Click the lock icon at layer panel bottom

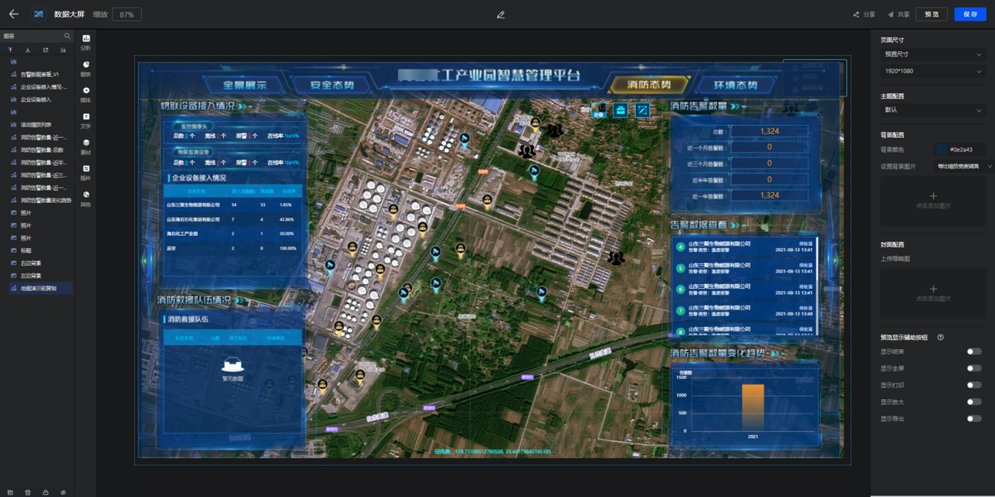(x=46, y=492)
